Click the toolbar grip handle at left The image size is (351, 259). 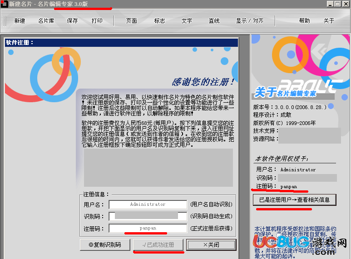tap(5, 21)
